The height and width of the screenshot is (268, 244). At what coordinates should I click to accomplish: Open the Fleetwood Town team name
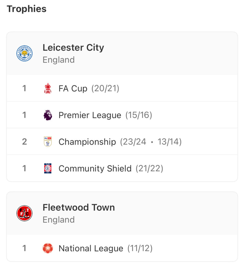79,207
